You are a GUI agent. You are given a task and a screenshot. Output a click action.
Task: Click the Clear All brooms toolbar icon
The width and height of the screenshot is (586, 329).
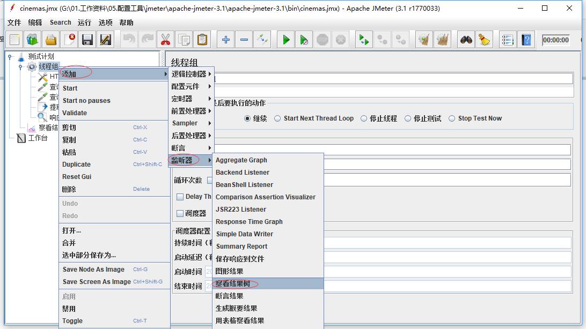click(443, 40)
